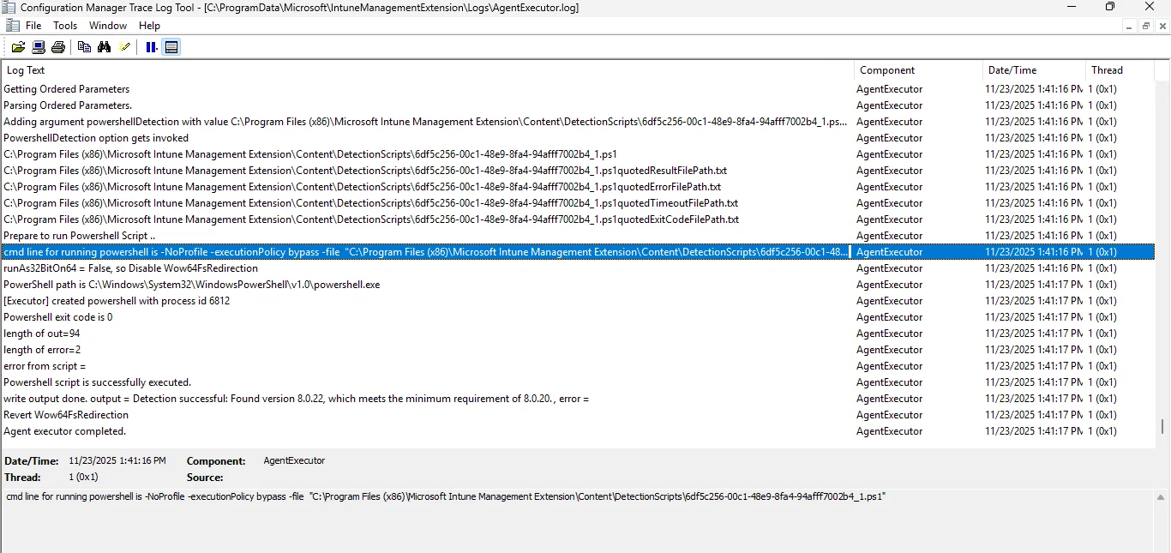This screenshot has width=1171, height=553.
Task: Minimize the inner log document window
Action: [x=1131, y=26]
